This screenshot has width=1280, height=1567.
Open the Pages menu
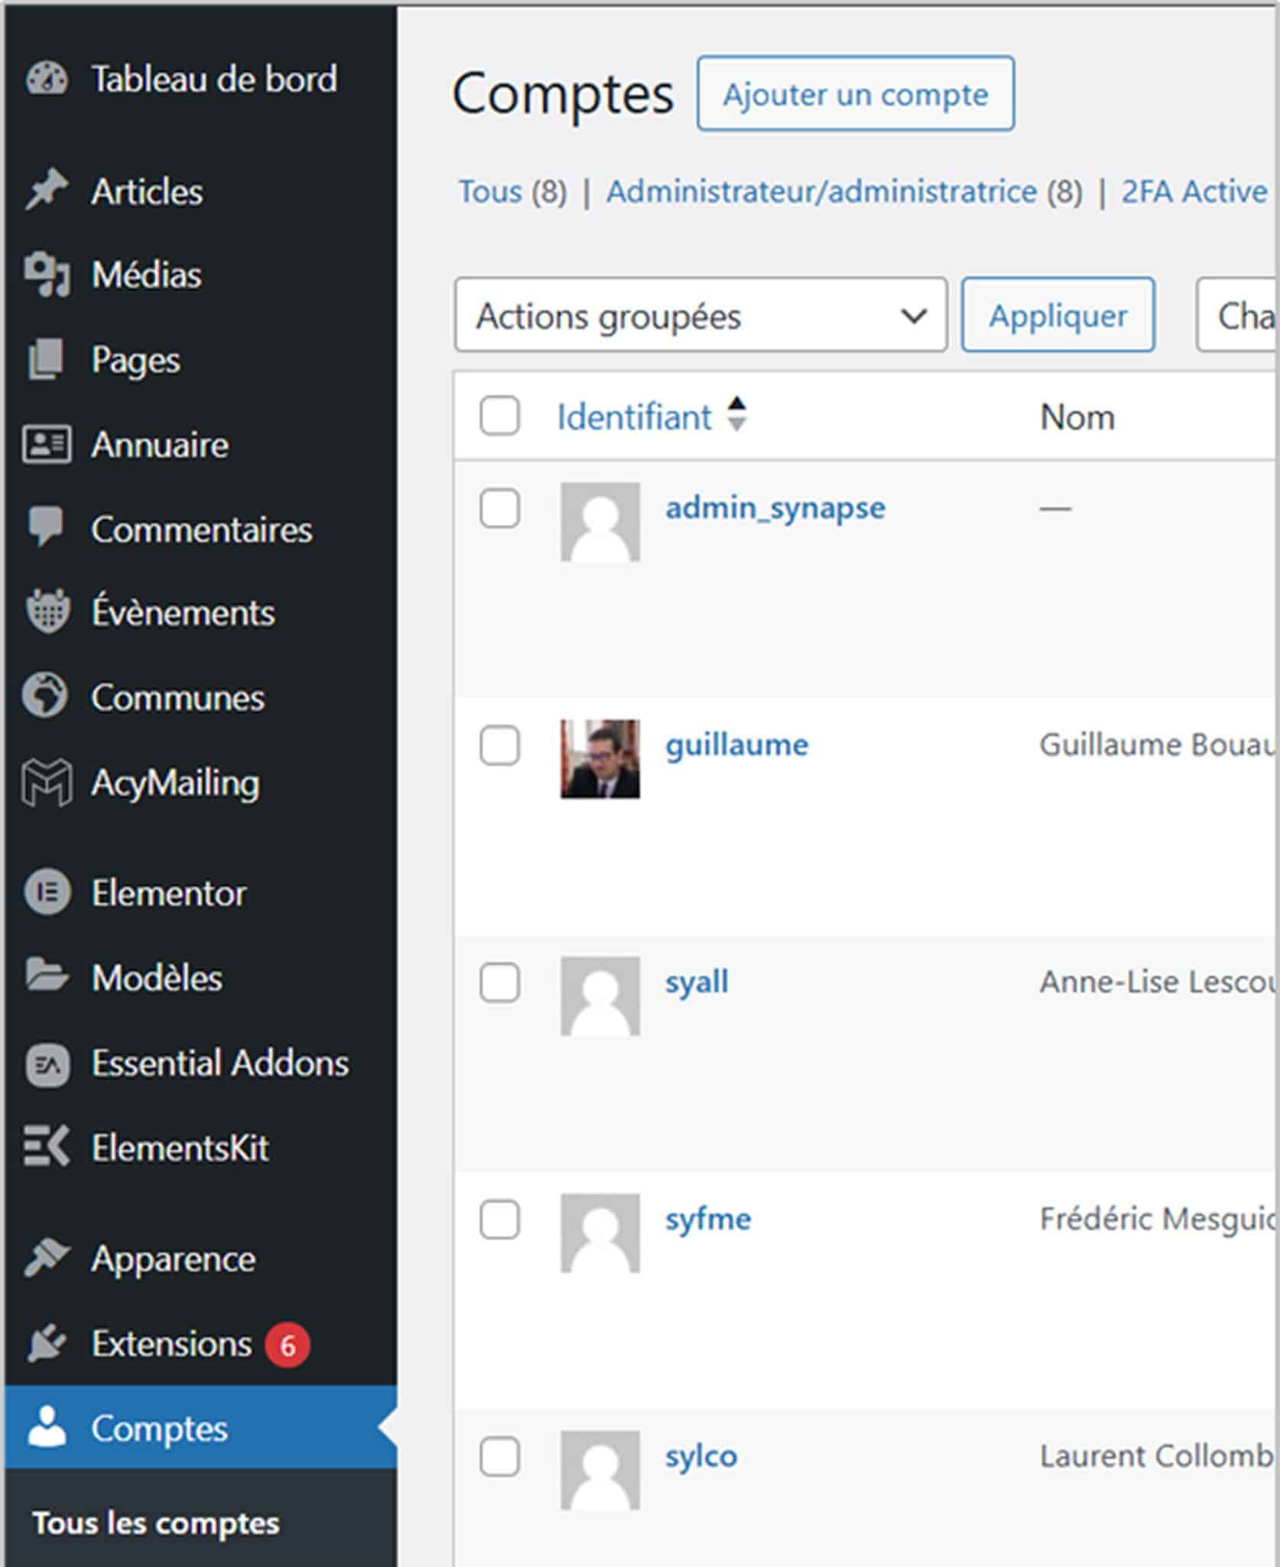[200, 360]
